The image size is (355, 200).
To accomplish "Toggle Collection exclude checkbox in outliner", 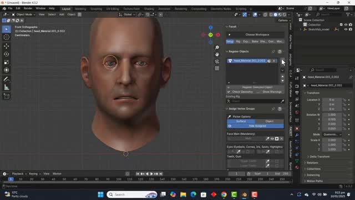I will click(x=341, y=24).
